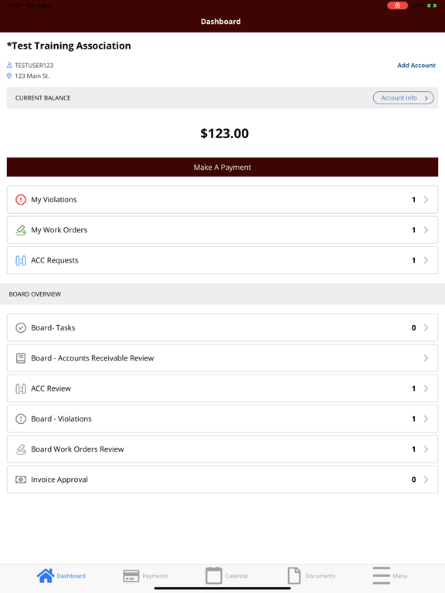
Task: Tap the Board - Violations alert icon
Action: 21,418
